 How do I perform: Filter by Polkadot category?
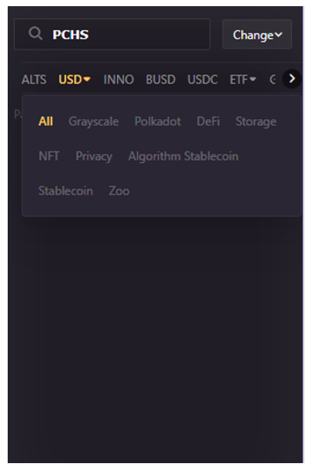coord(157,122)
